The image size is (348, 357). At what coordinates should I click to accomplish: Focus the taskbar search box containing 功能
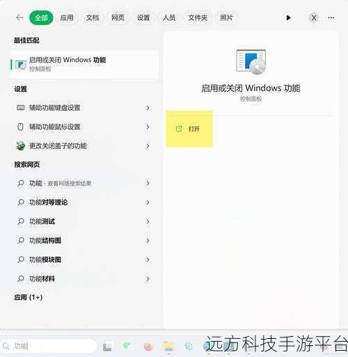pyautogui.click(x=48, y=346)
